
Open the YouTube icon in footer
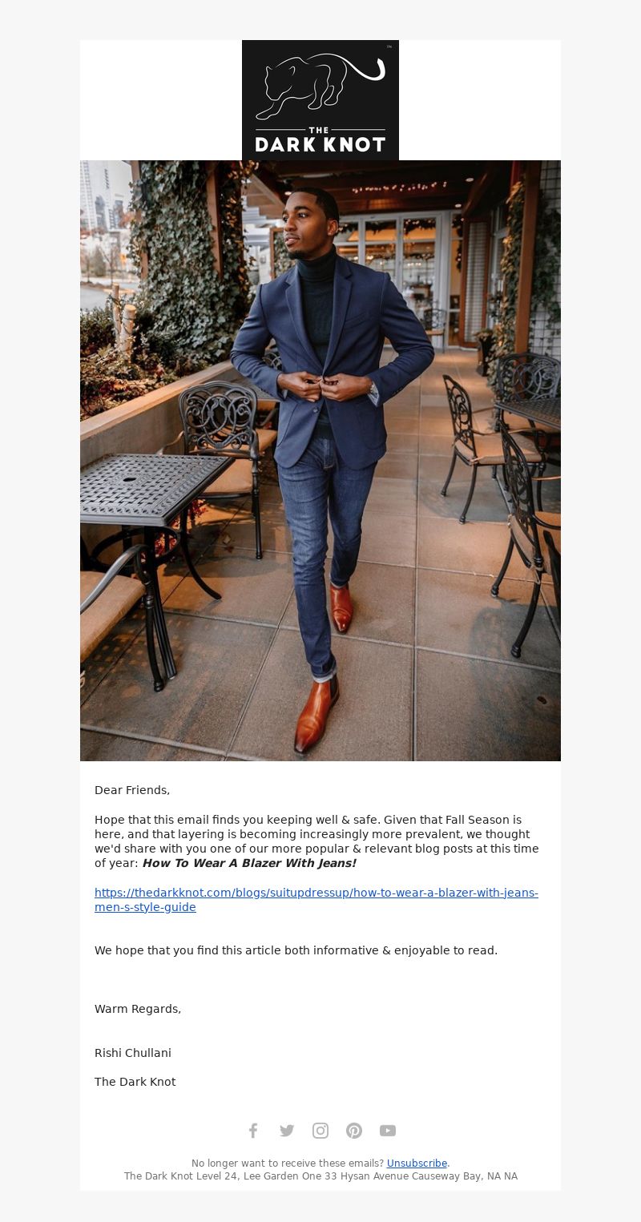point(388,1131)
